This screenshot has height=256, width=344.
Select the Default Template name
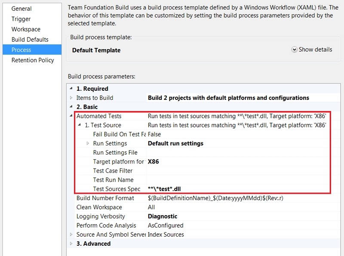pyautogui.click(x=96, y=50)
